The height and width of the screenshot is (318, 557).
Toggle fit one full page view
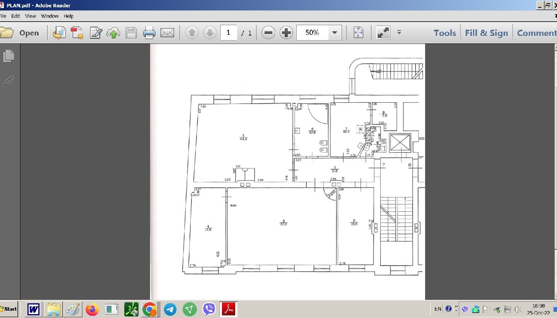tap(359, 33)
